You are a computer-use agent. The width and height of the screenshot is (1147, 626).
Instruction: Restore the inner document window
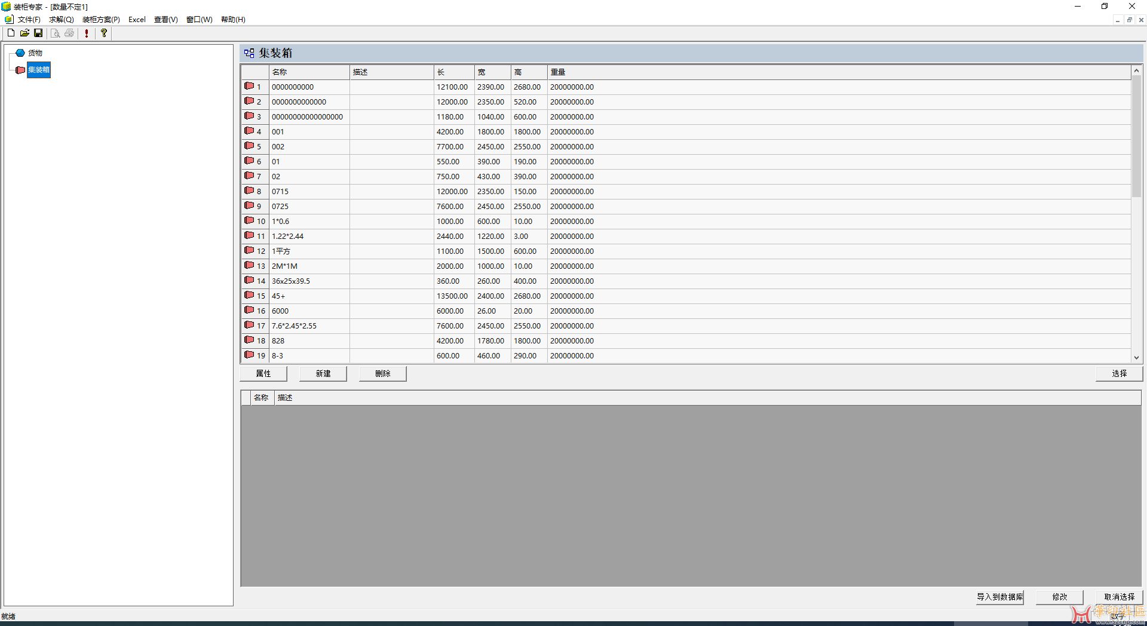(1129, 20)
